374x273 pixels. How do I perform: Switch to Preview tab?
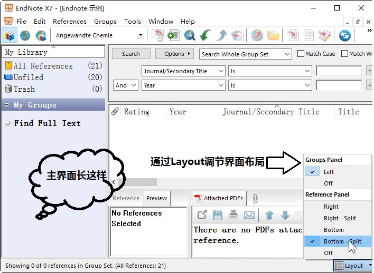[157, 198]
